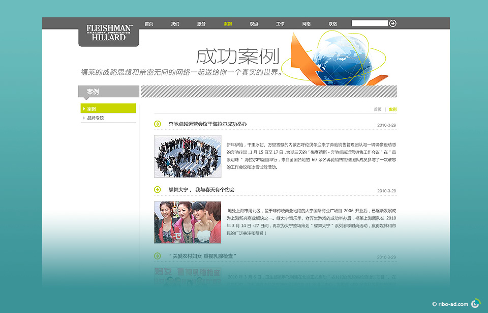Open the 我们 menu item

[x=175, y=24]
